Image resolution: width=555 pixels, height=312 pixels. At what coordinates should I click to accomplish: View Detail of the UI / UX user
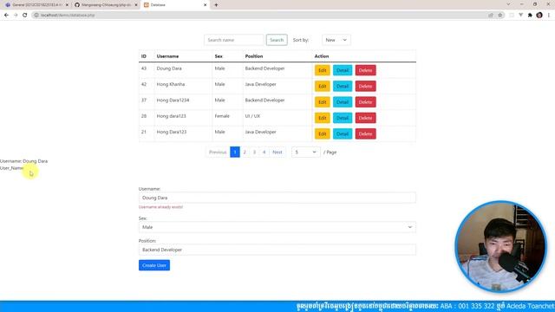pyautogui.click(x=343, y=118)
